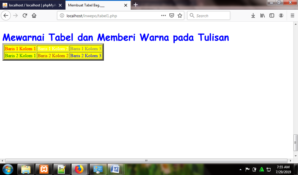
Task: Toggle the tracking protection shield
Action: point(172,15)
